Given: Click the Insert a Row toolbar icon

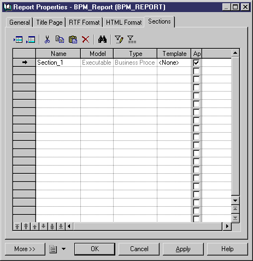Looking at the screenshot, I should [18, 39].
